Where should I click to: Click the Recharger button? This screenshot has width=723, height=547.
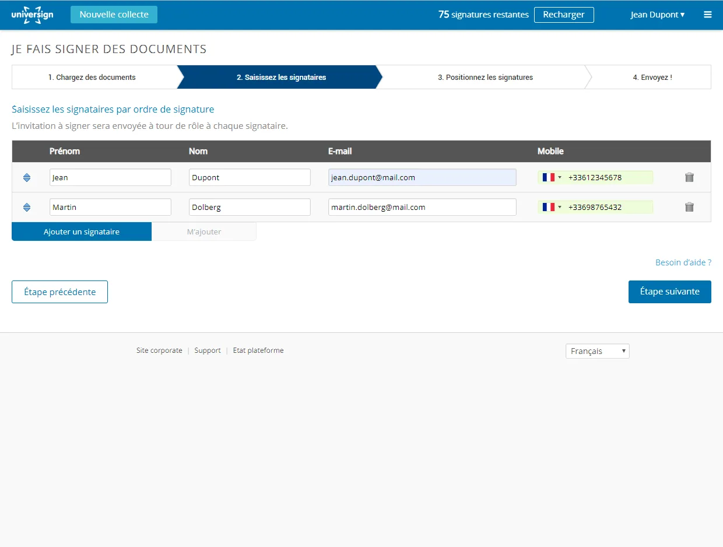pyautogui.click(x=564, y=15)
